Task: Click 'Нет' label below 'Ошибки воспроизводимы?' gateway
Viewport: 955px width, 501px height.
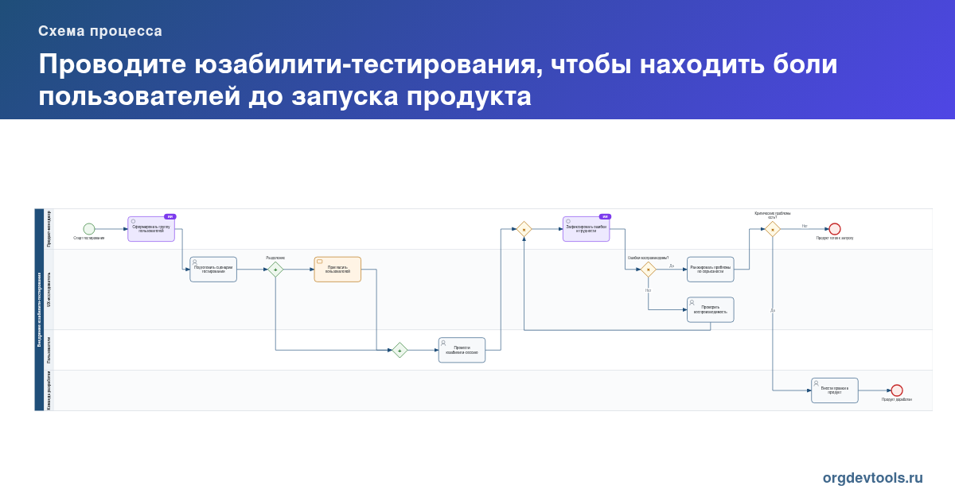Action: (648, 290)
